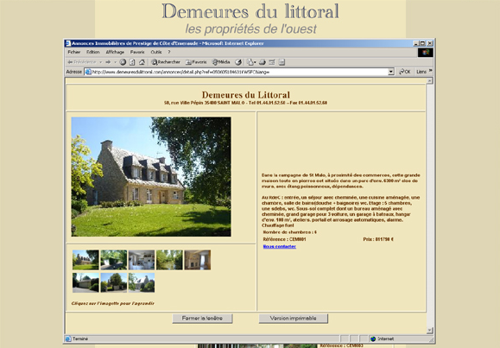
Task: Click the status bar page icon beside Terminé
Action: click(x=68, y=339)
